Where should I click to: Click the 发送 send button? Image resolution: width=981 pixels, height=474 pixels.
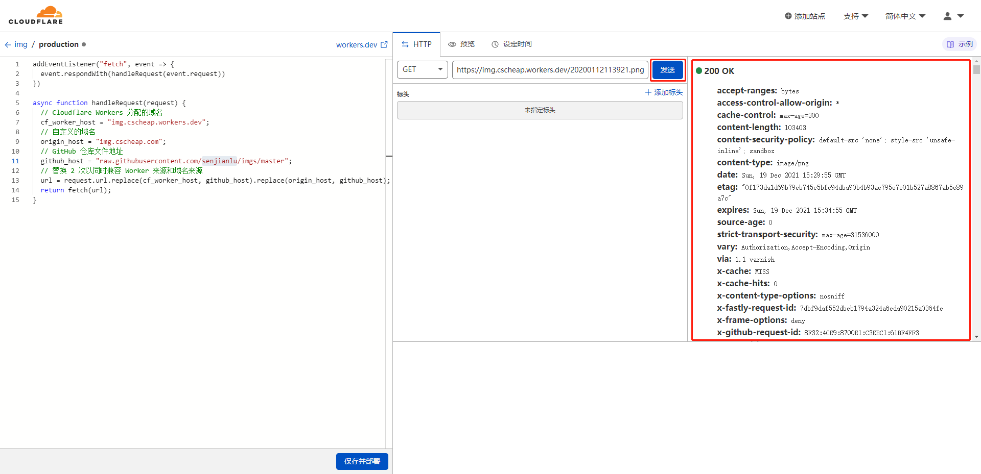point(668,70)
